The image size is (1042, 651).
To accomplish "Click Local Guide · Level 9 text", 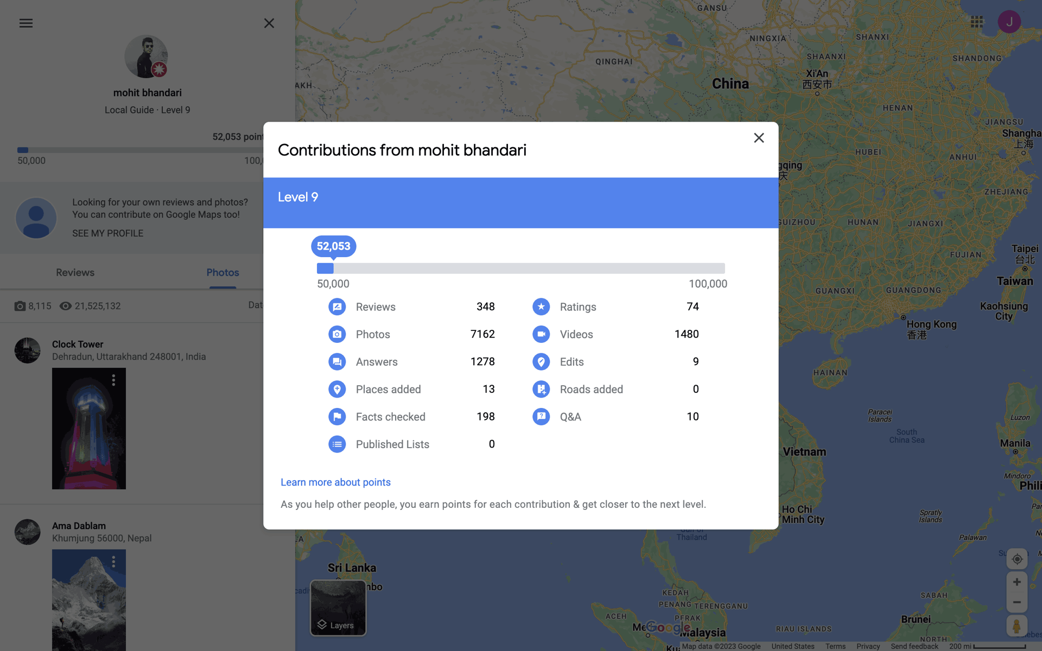I will (147, 110).
